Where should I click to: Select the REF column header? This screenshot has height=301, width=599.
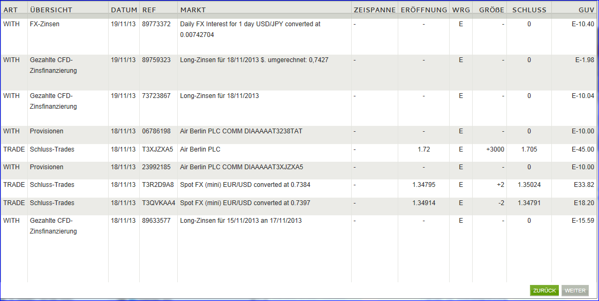coord(149,10)
